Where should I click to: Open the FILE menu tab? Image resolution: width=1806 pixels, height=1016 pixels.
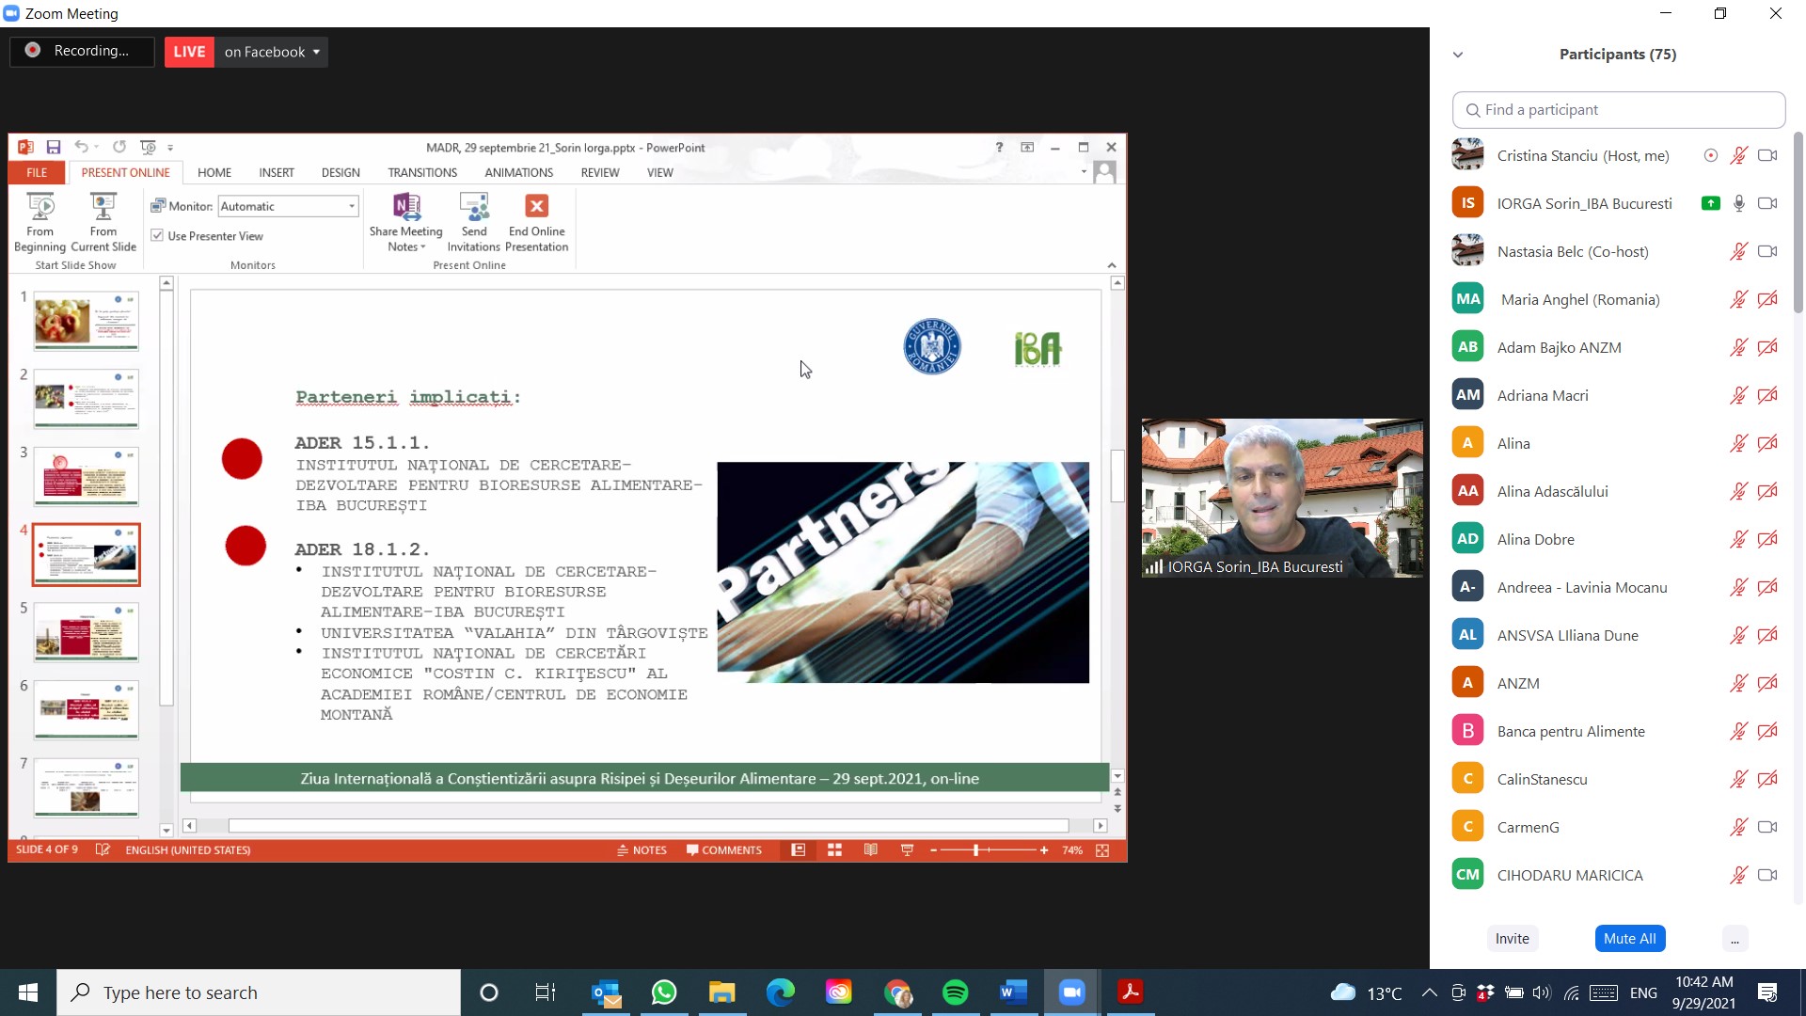[37, 173]
